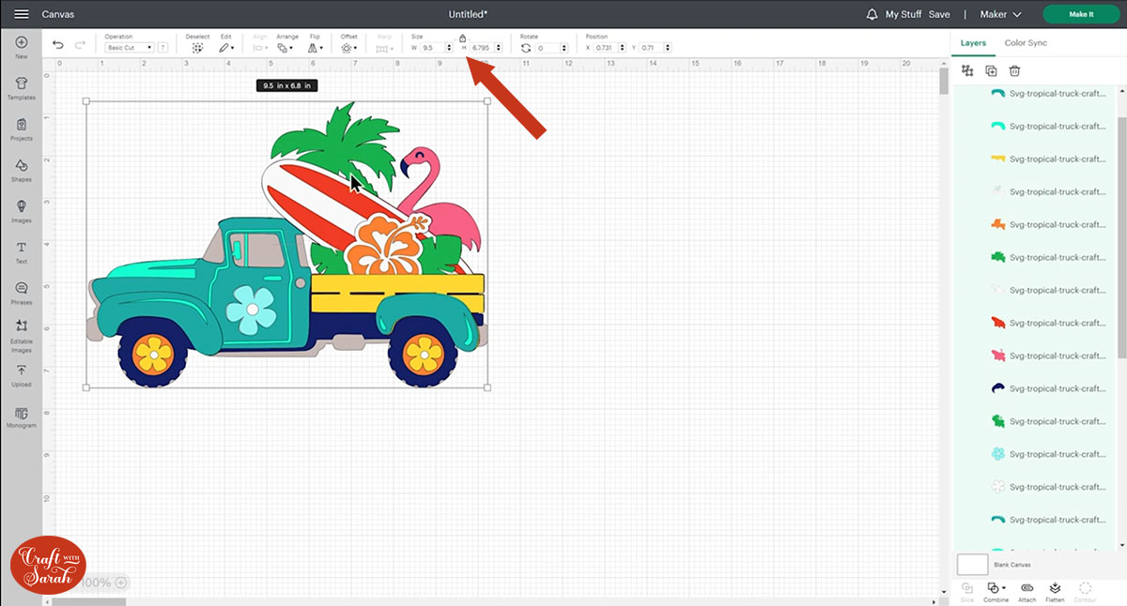Click the Duplicate layers icon
The width and height of the screenshot is (1127, 606).
tap(991, 70)
